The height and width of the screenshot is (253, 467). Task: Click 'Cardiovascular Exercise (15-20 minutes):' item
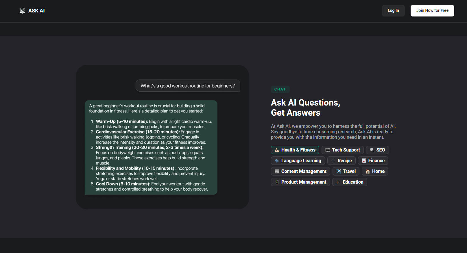[138, 132]
